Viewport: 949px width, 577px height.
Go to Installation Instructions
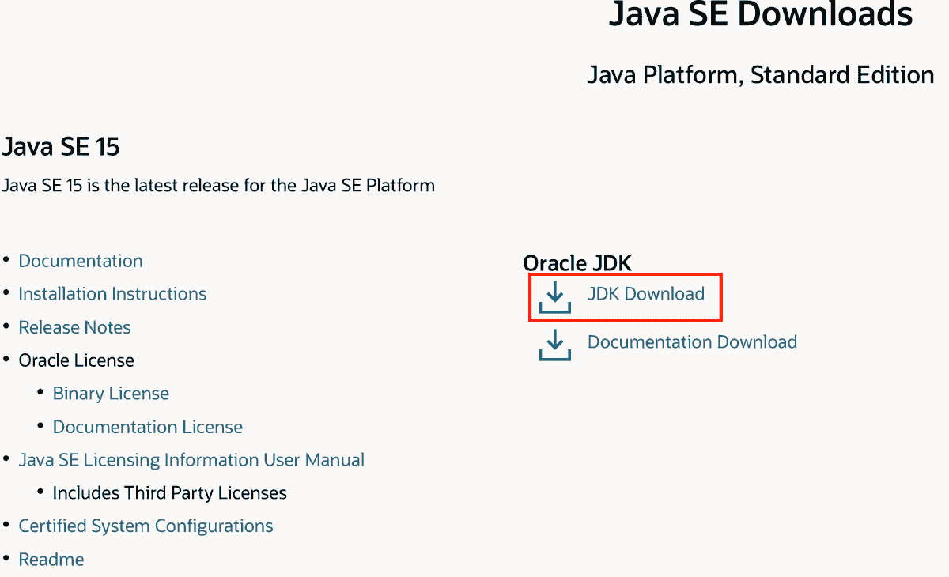(x=112, y=294)
